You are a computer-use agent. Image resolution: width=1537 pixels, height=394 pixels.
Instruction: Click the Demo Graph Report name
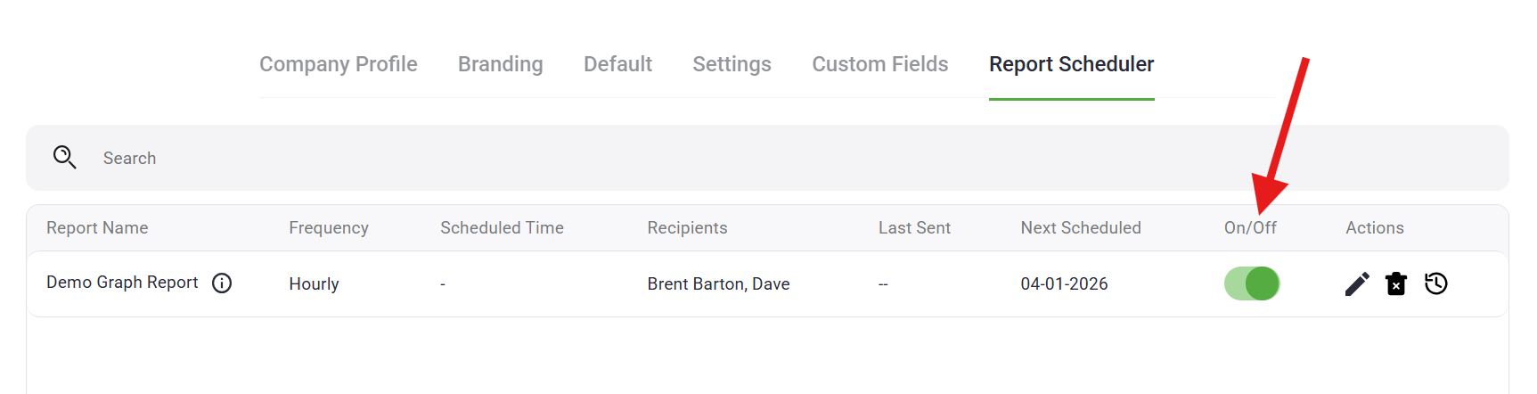[122, 283]
